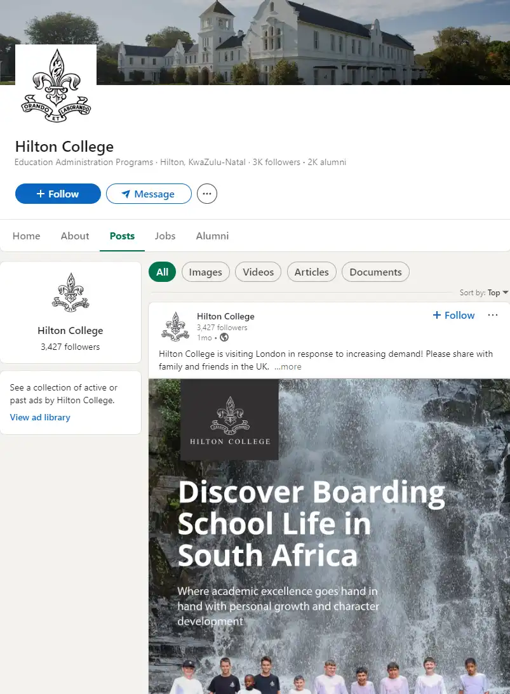Click the globe visibility icon on post
The width and height of the screenshot is (510, 694).
(224, 337)
